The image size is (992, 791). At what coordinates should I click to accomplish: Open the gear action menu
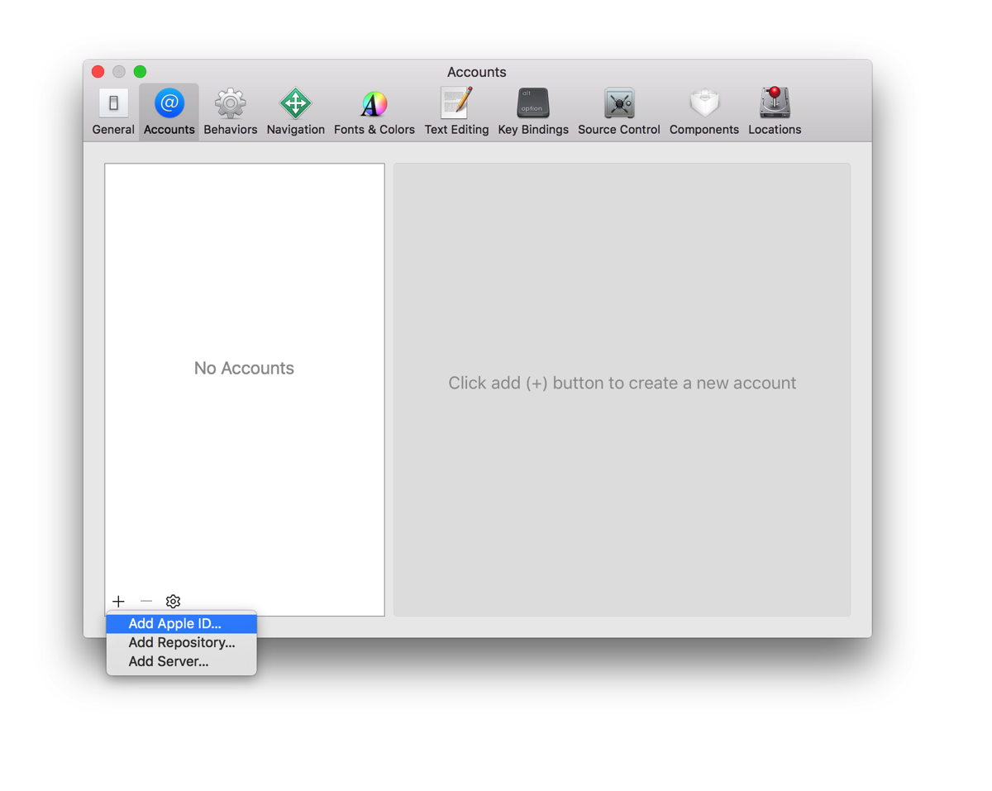(x=173, y=601)
